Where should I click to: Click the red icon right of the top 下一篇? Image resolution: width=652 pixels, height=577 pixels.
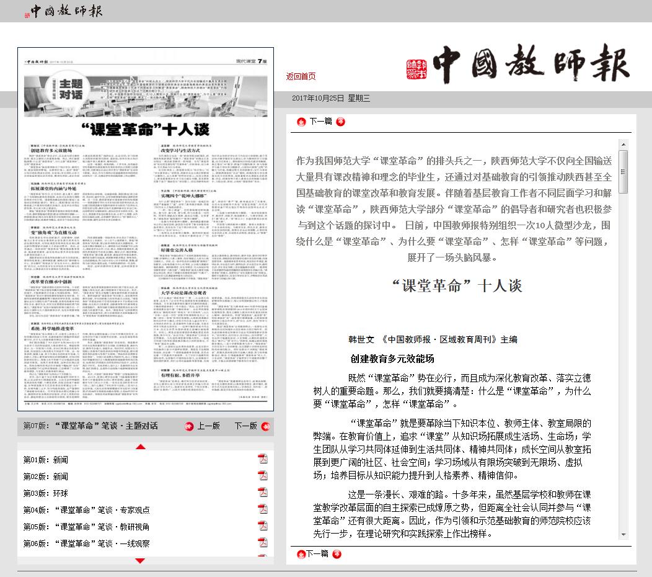(340, 122)
